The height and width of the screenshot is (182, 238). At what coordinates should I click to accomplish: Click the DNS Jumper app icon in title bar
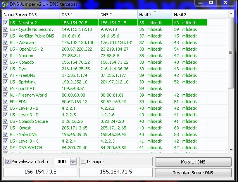point(4,4)
